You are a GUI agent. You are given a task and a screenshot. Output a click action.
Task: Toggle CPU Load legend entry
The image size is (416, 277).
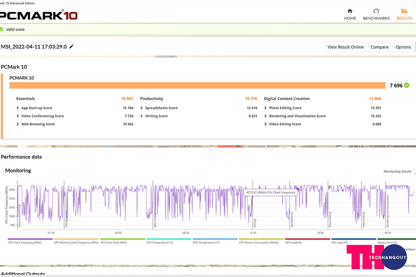[354, 241]
